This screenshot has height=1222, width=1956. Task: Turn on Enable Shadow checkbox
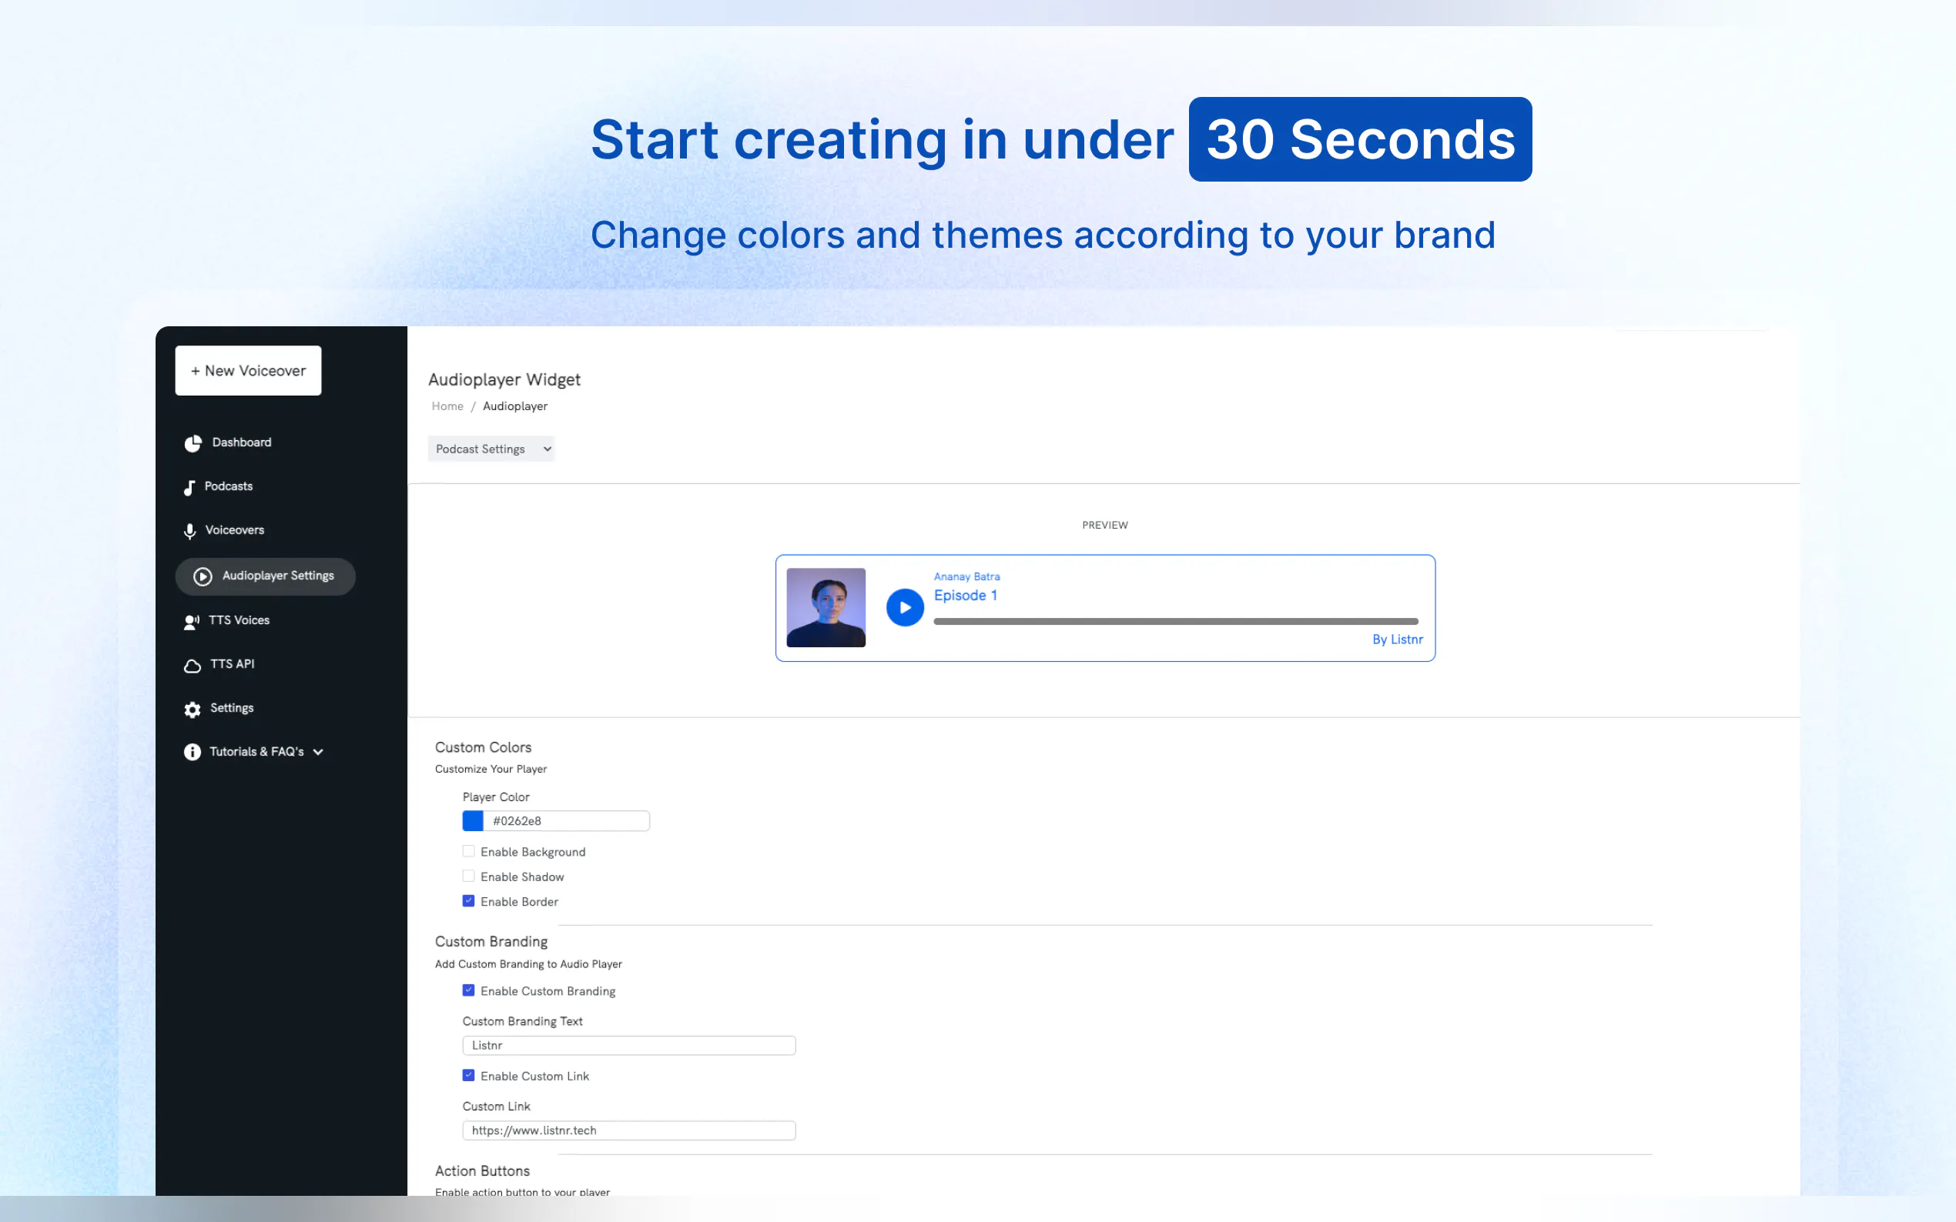pos(468,876)
